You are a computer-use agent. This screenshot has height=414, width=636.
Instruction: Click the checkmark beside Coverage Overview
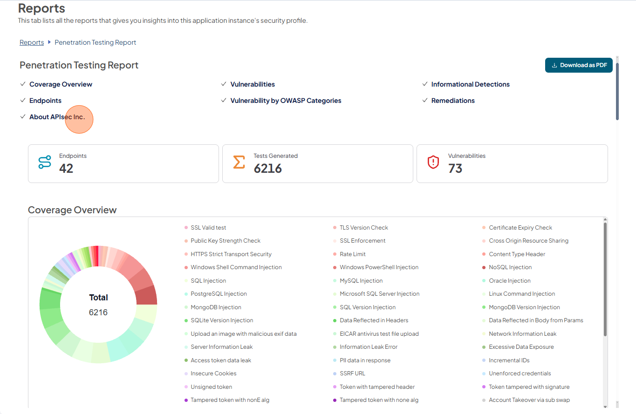pos(22,84)
